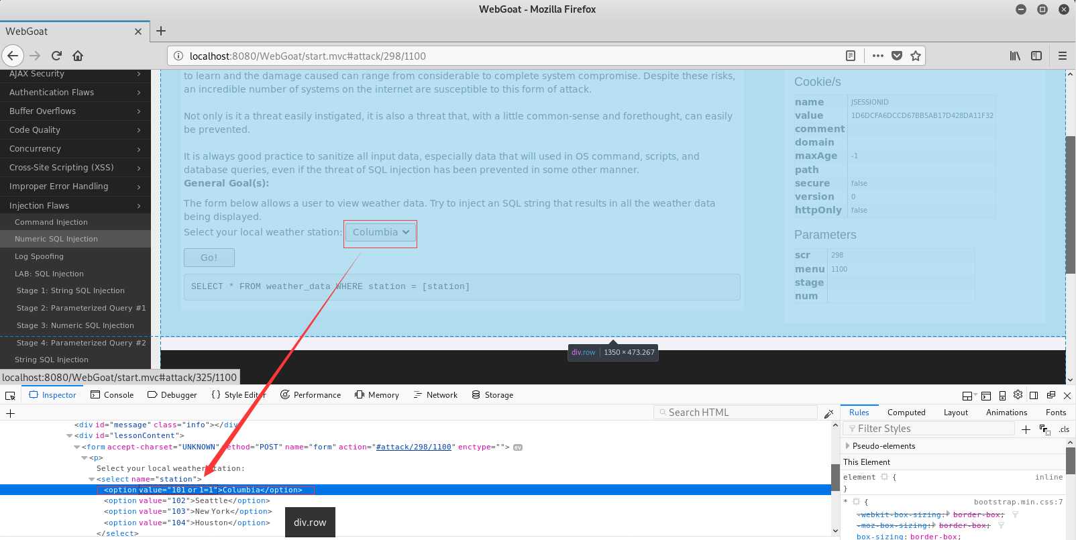Image resolution: width=1076 pixels, height=540 pixels.
Task: Activate the element picker tool
Action: (10, 395)
